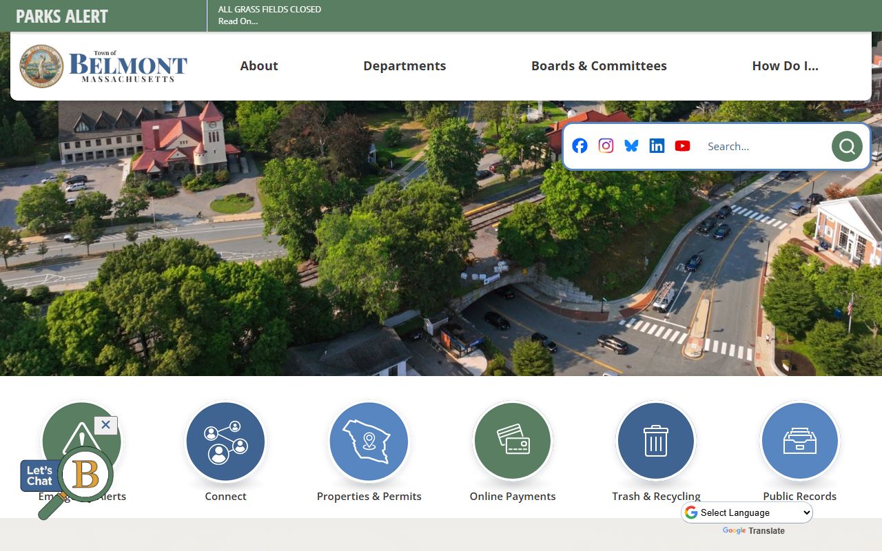The image size is (882, 551).
Task: Click the Read On... alert link
Action: click(x=238, y=21)
